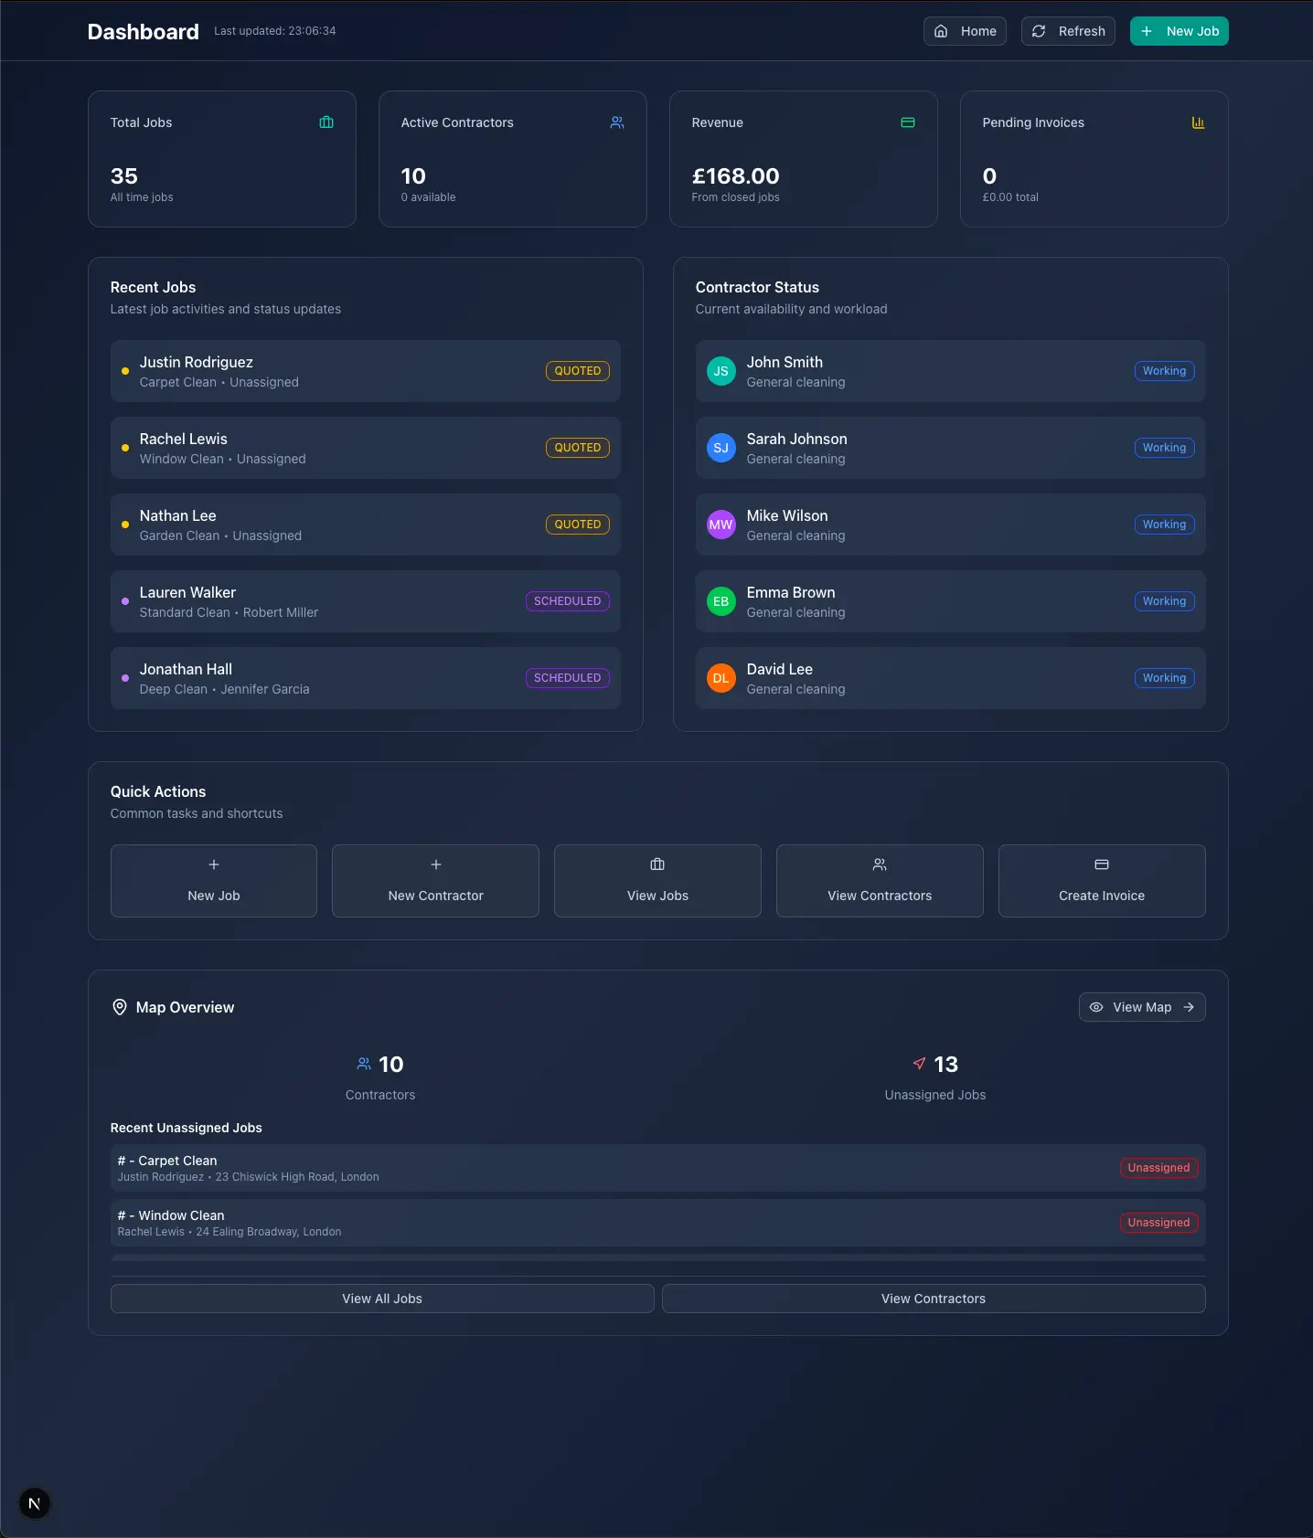Viewport: 1313px width, 1538px height.
Task: Click the yellow status dot for Justin Rodriguez
Action: (125, 371)
